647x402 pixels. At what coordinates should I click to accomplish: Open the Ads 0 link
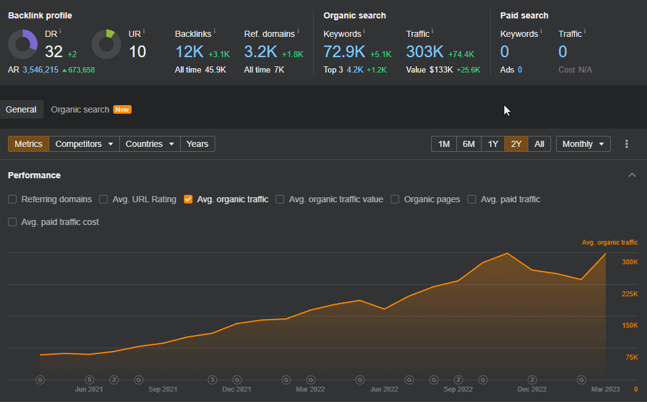pyautogui.click(x=520, y=69)
